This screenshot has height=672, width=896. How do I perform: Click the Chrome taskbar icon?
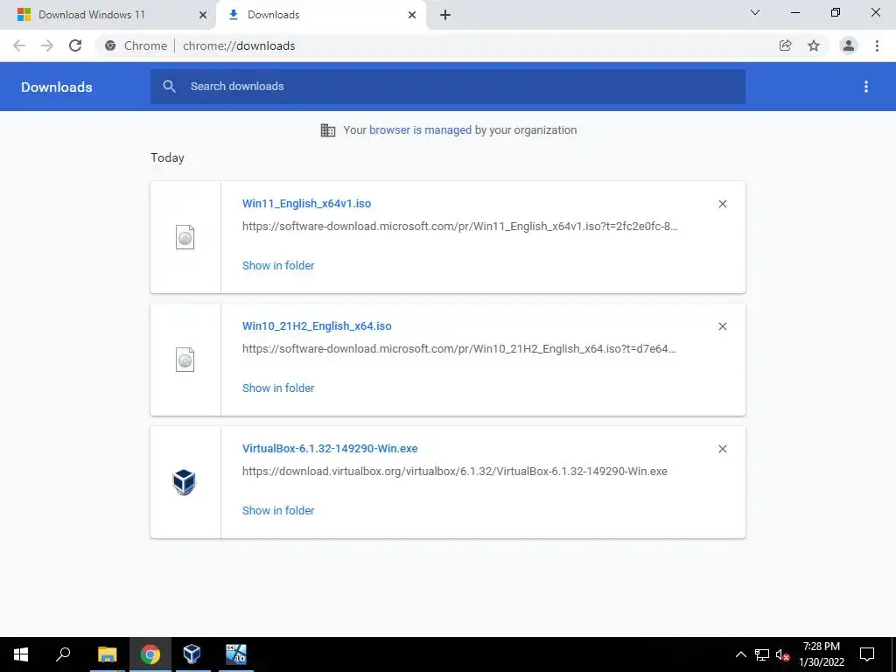click(150, 654)
